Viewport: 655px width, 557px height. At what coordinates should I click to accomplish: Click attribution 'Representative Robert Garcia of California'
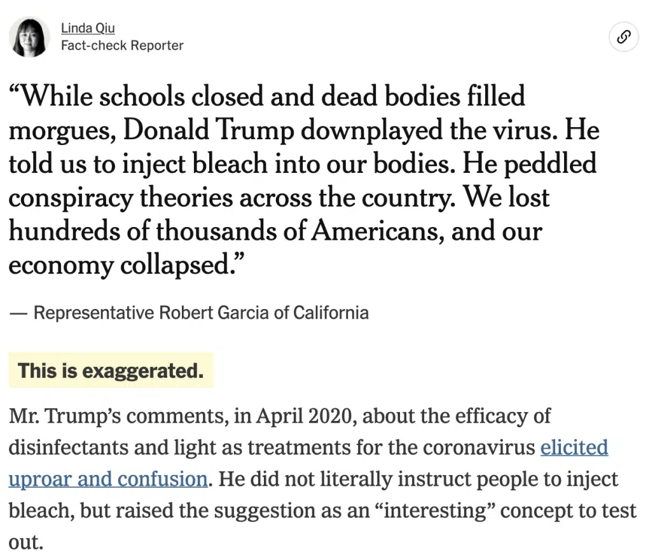[x=201, y=312]
